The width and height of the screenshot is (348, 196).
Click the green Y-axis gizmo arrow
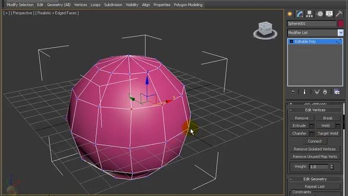coord(132,99)
